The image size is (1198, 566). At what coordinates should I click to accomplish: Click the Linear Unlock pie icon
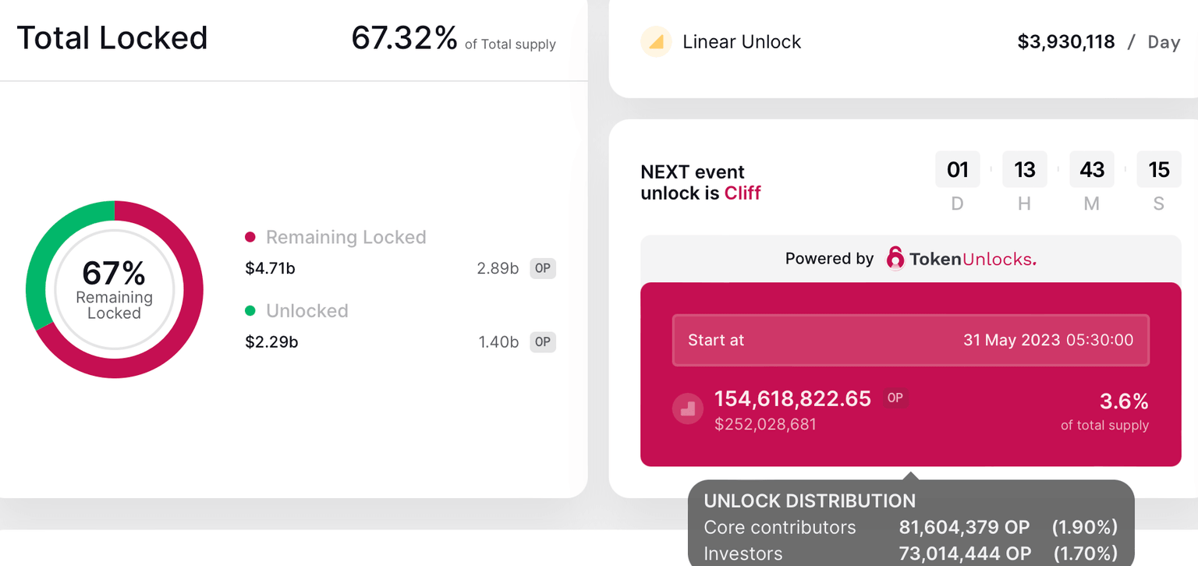[x=656, y=42]
